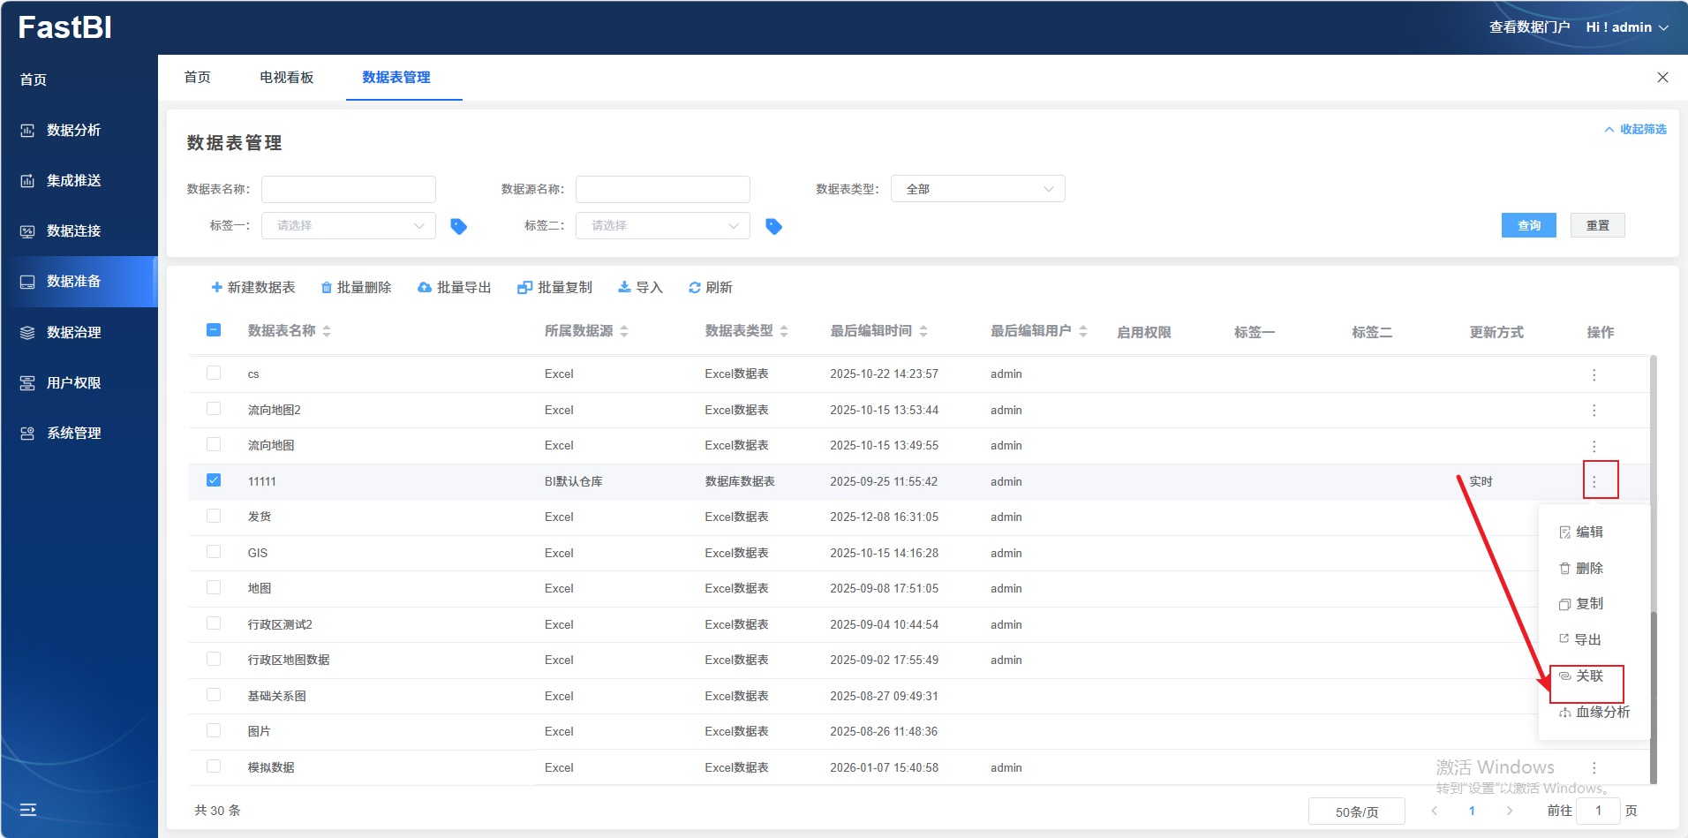Focus 数据源名称 input field
1688x838 pixels.
(x=663, y=189)
